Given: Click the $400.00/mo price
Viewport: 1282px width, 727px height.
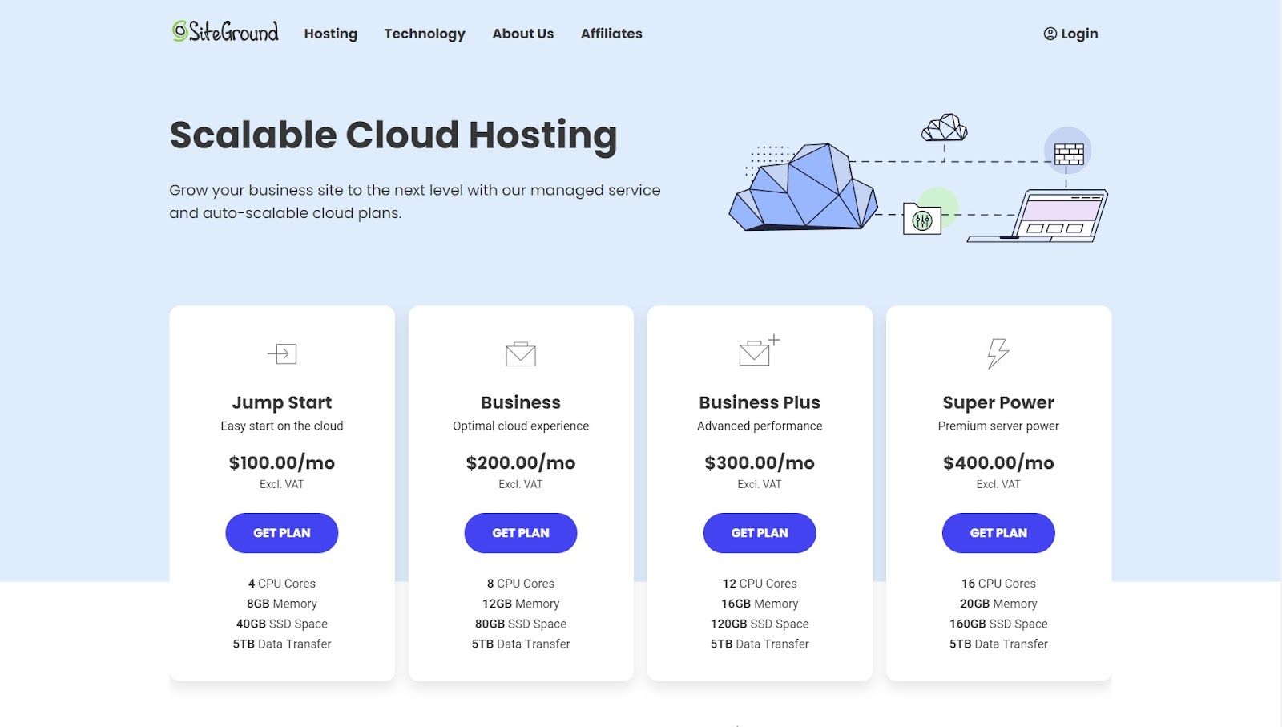Looking at the screenshot, I should pyautogui.click(x=998, y=462).
